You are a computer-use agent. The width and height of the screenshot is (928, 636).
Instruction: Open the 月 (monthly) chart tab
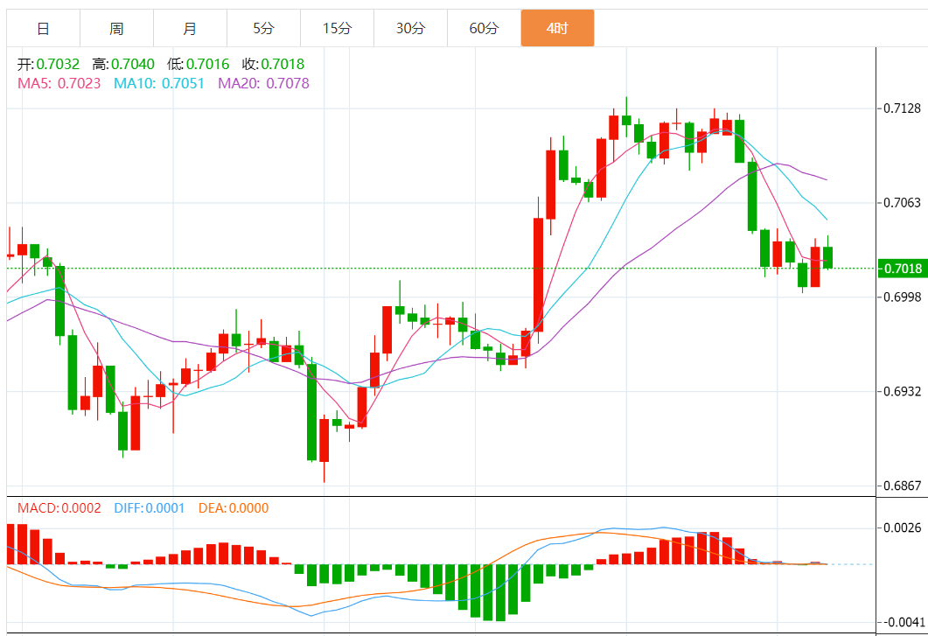click(x=190, y=28)
